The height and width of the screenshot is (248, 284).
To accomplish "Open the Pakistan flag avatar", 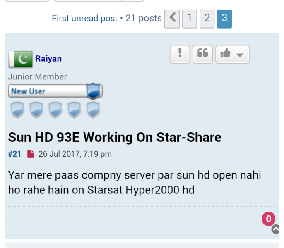I will click(20, 59).
